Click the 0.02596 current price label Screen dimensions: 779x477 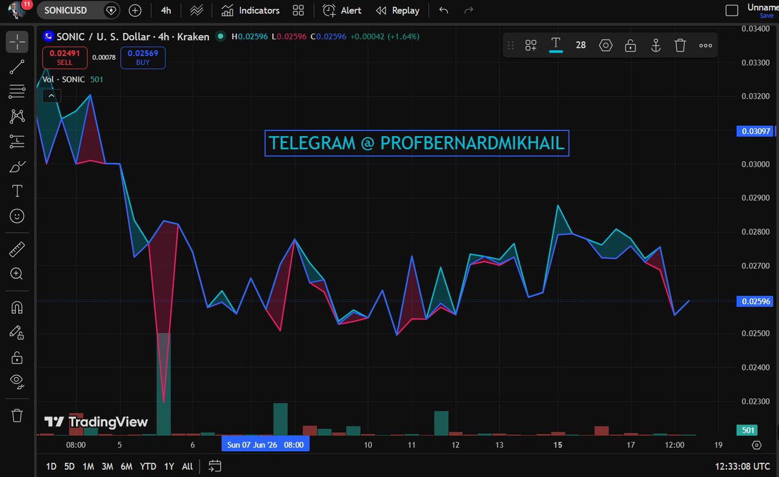[755, 302]
